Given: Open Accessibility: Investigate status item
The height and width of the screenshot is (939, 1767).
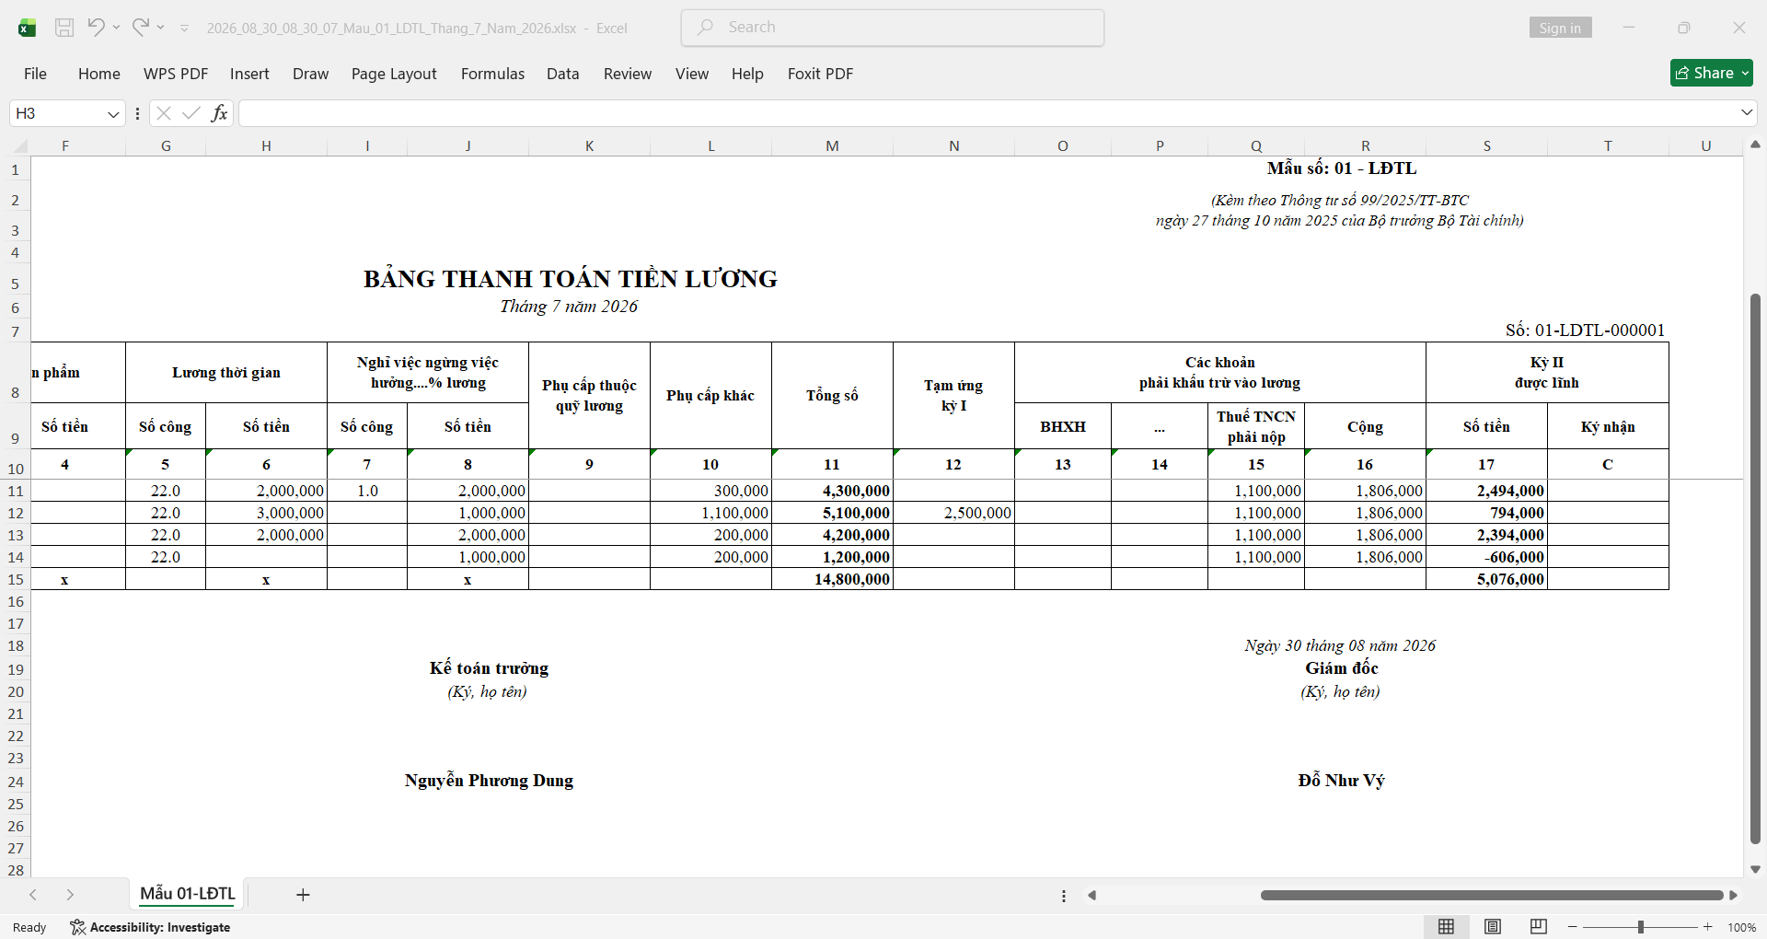Looking at the screenshot, I should [x=151, y=927].
